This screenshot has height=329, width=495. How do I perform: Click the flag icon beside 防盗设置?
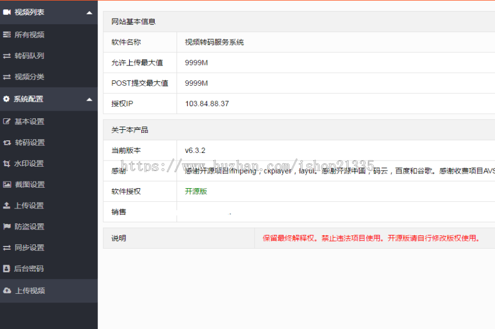tap(7, 227)
